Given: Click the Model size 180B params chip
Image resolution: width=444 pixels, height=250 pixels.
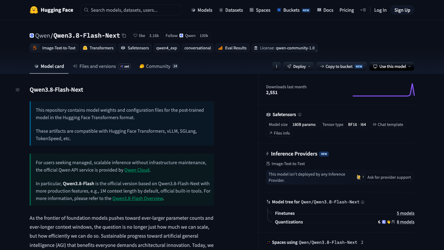Looking at the screenshot, I should [x=292, y=124].
